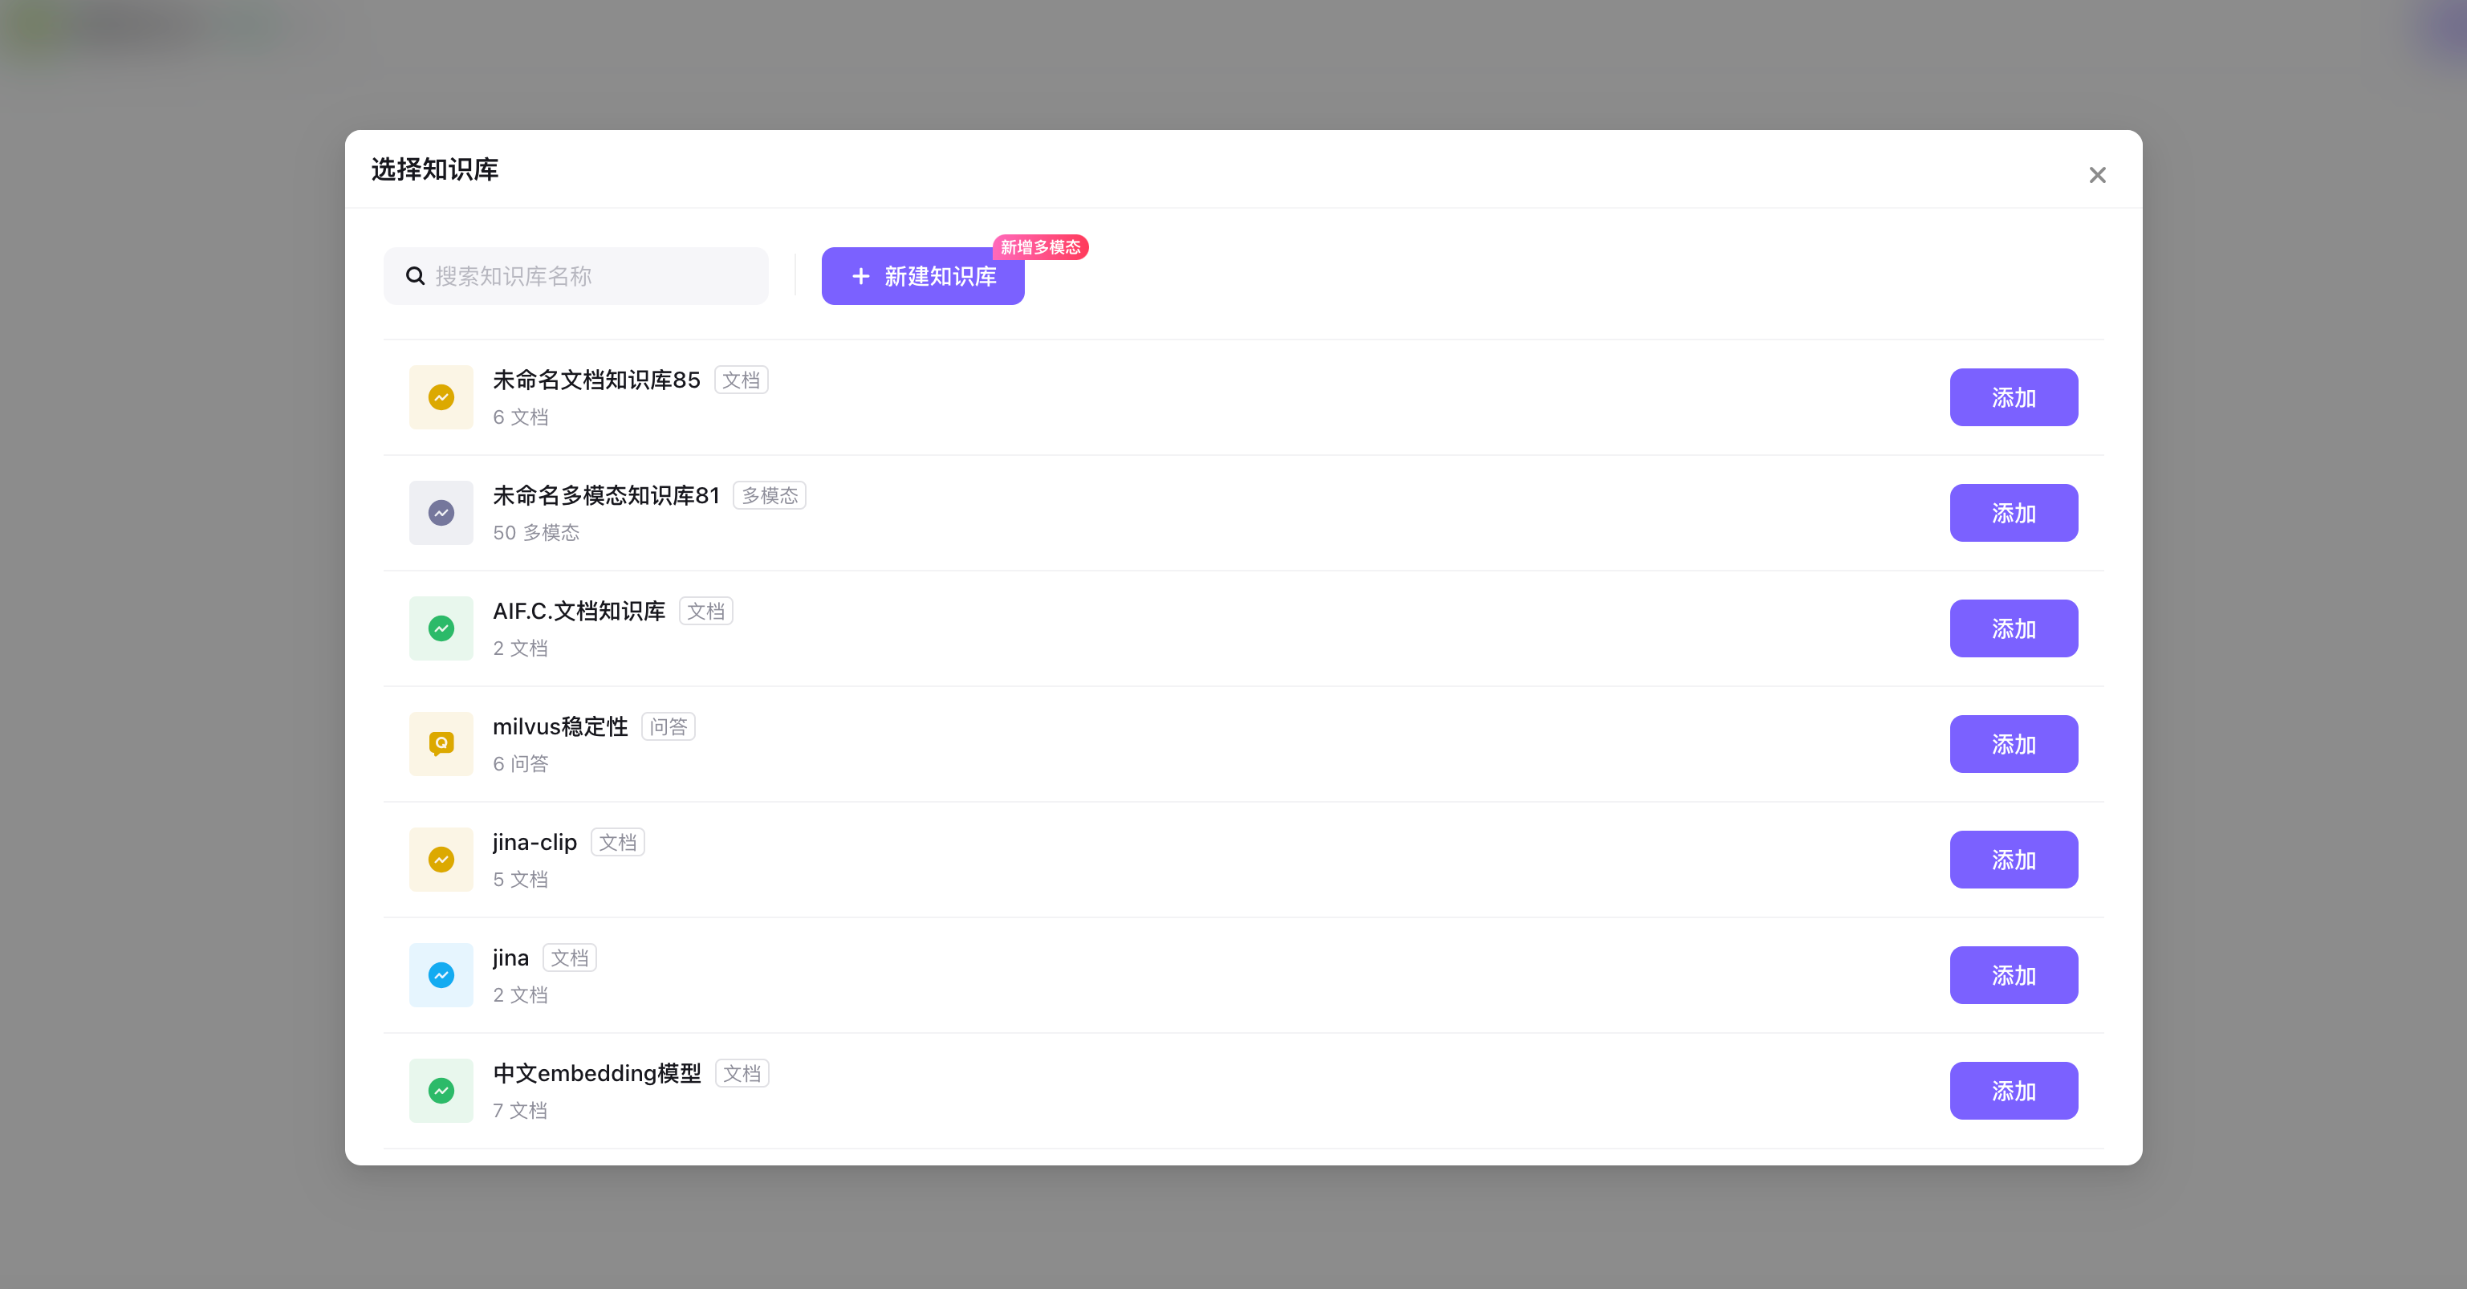The width and height of the screenshot is (2467, 1289).
Task: Add 未命名多模态知识库81 knowledge base
Action: (x=2013, y=514)
